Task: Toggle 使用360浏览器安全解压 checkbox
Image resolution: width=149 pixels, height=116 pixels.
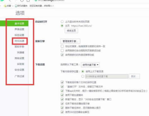Action: pos(62,112)
